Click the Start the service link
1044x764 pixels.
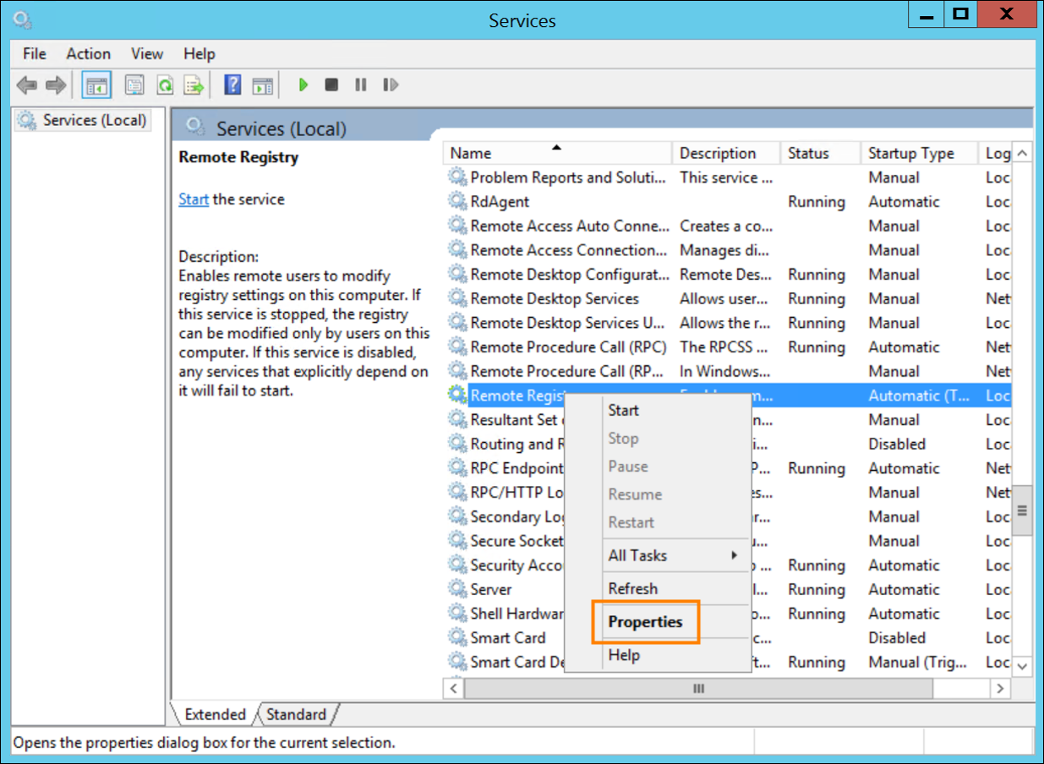194,199
